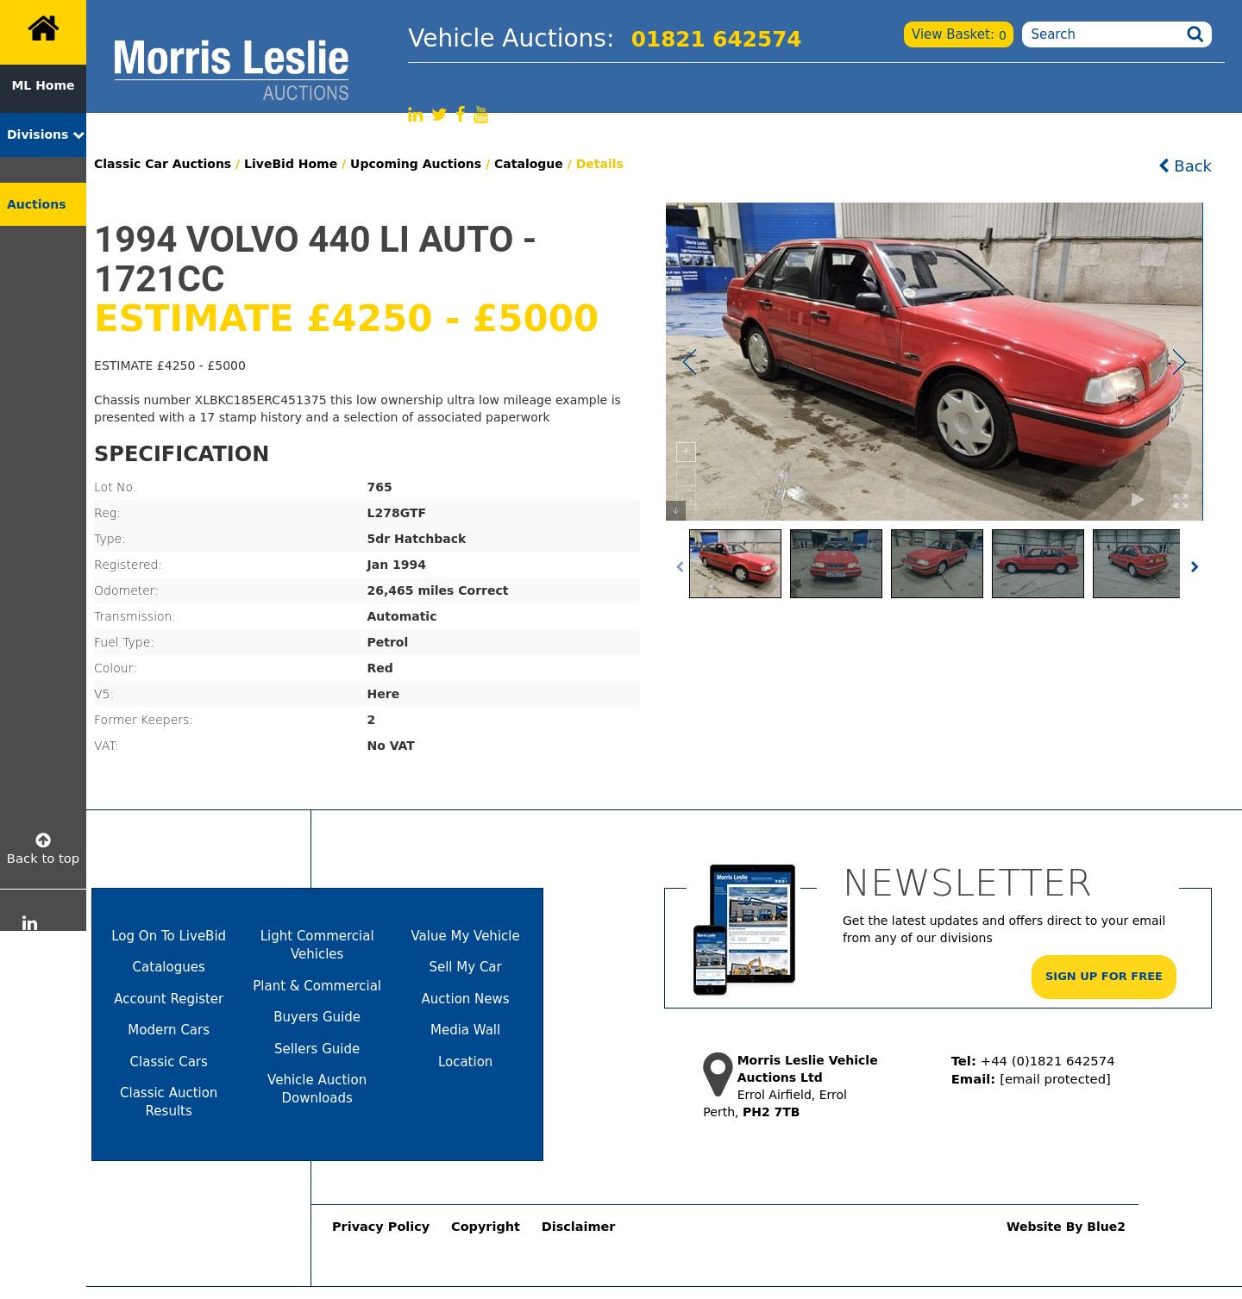
Task: Advance thumbnails with right chevron
Action: [x=1195, y=566]
